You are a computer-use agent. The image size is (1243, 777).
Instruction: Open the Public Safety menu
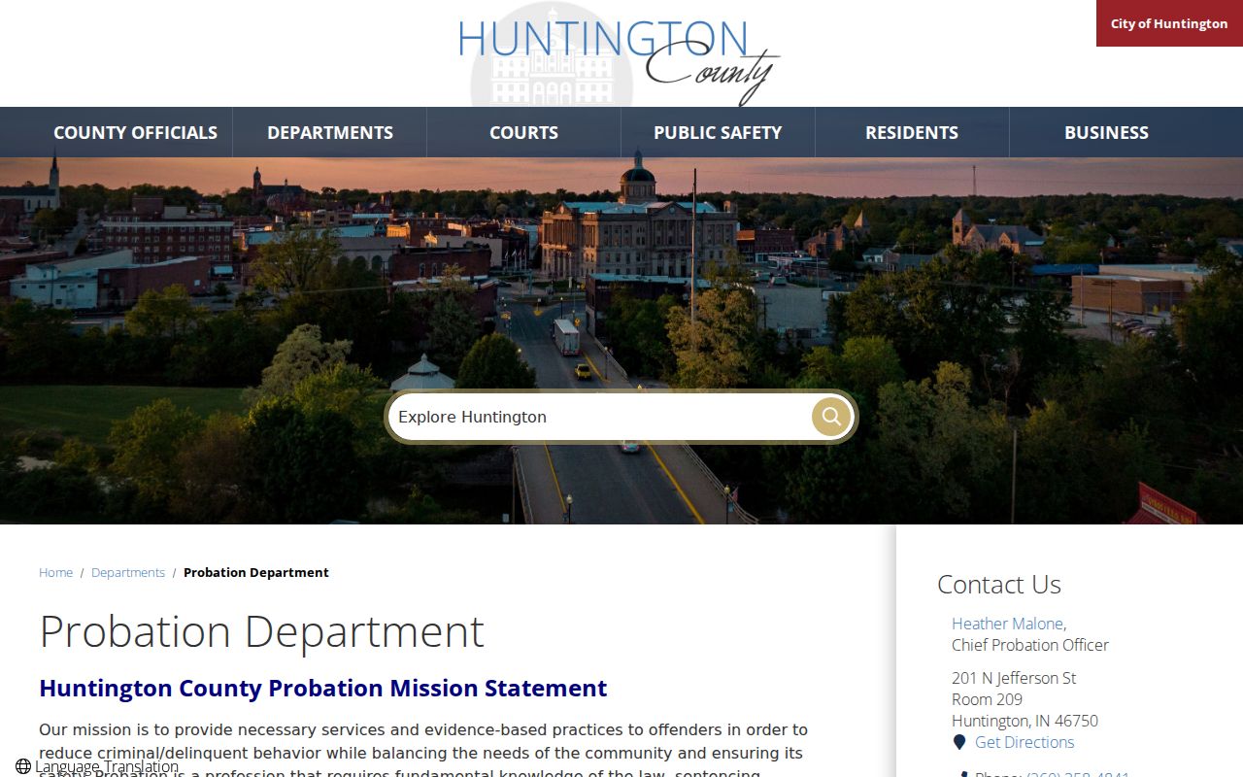tap(718, 132)
